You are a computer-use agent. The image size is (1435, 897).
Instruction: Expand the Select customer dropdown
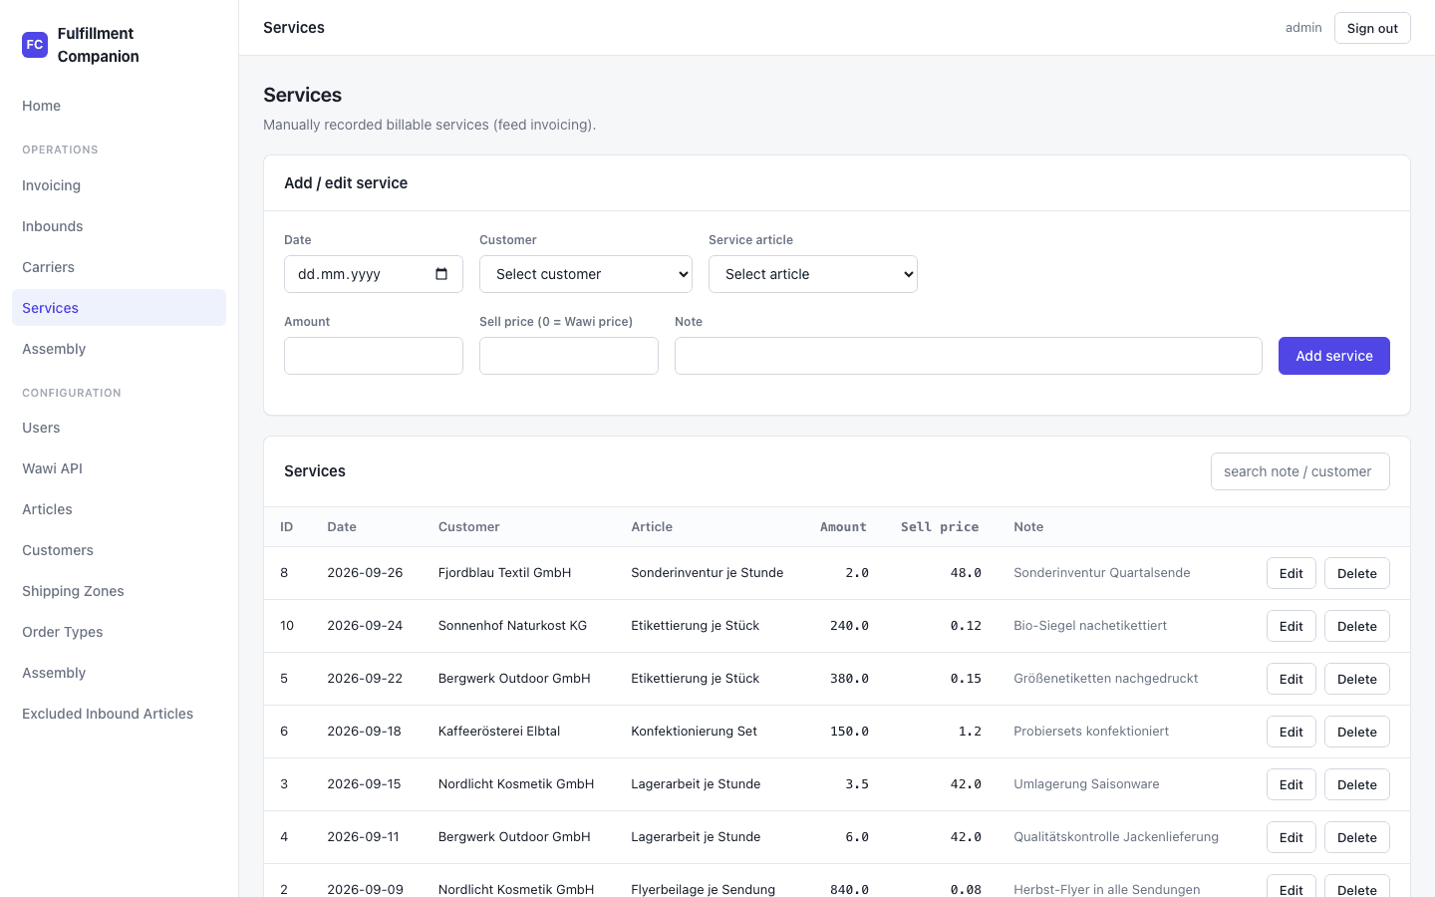pos(586,274)
